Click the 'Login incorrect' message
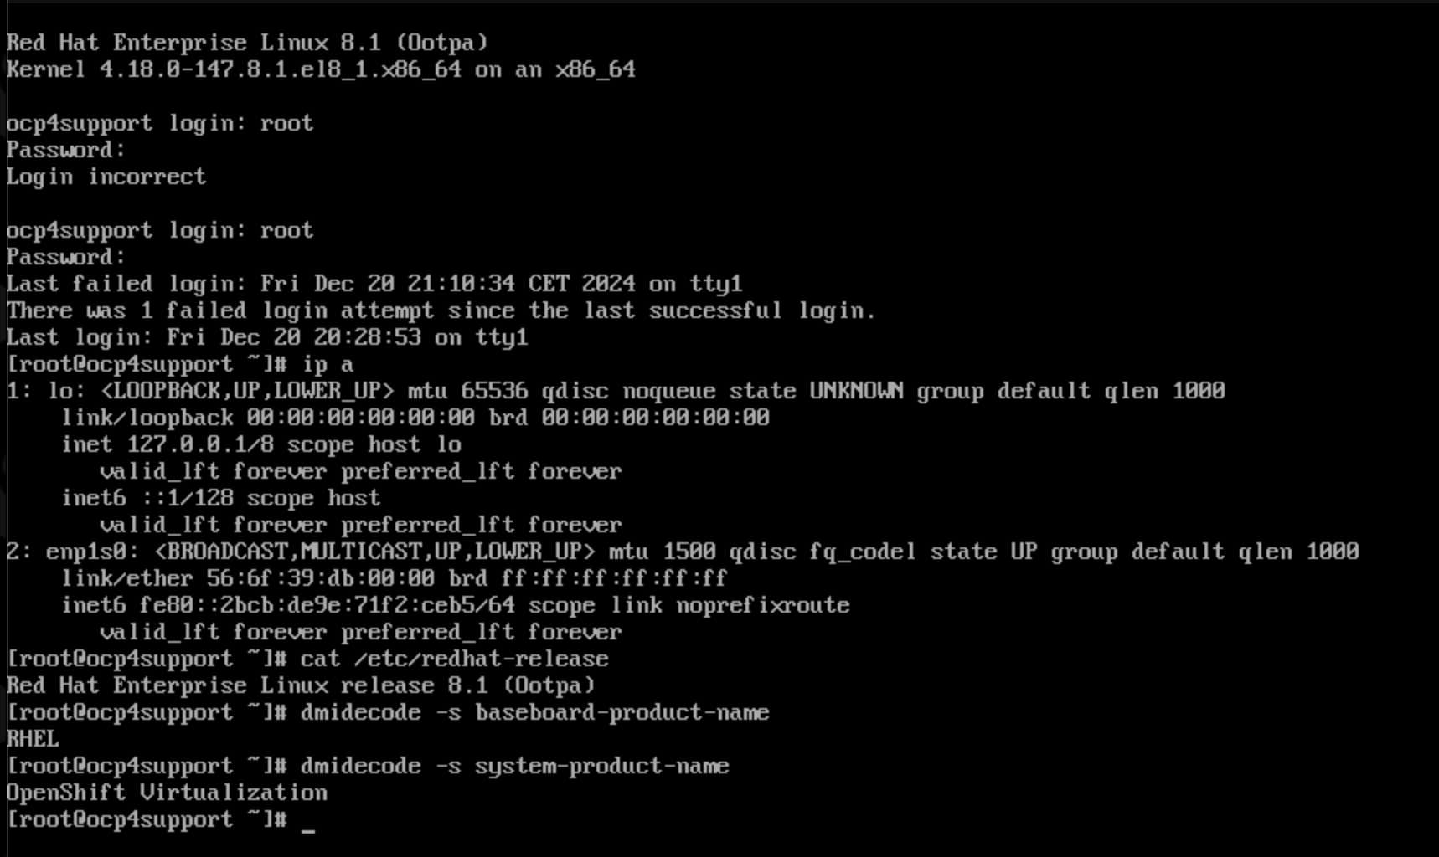 (x=106, y=177)
